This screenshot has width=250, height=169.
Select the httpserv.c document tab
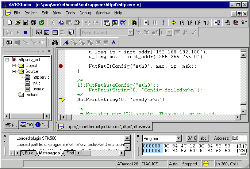(105, 127)
